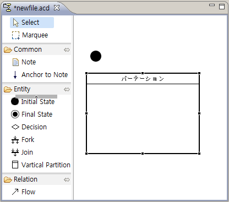Screen dimensions: 229x202
Task: Pick the Join tool from palette
Action: point(23,152)
